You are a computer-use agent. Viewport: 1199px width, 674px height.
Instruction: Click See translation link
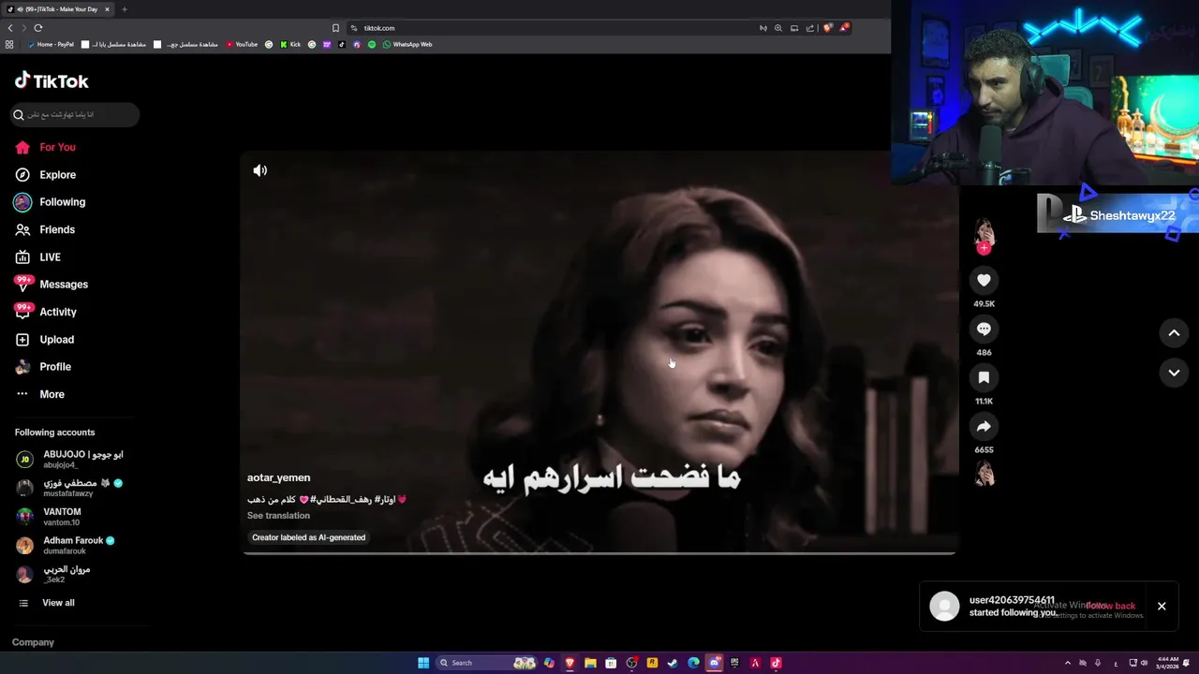[278, 516]
